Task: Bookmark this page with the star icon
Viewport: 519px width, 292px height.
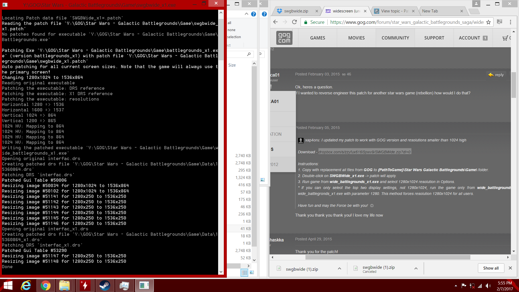Action: [x=488, y=22]
